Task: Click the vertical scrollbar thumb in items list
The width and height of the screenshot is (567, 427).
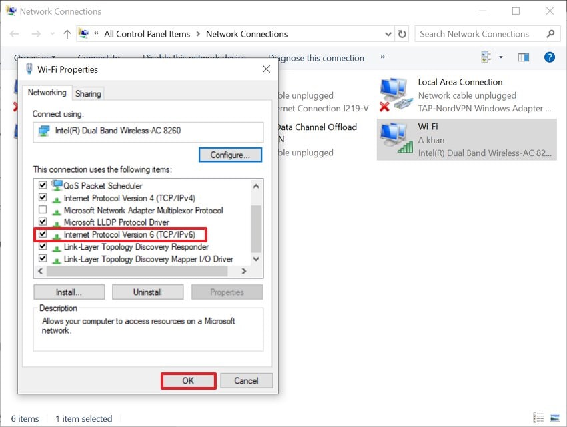Action: click(x=256, y=228)
